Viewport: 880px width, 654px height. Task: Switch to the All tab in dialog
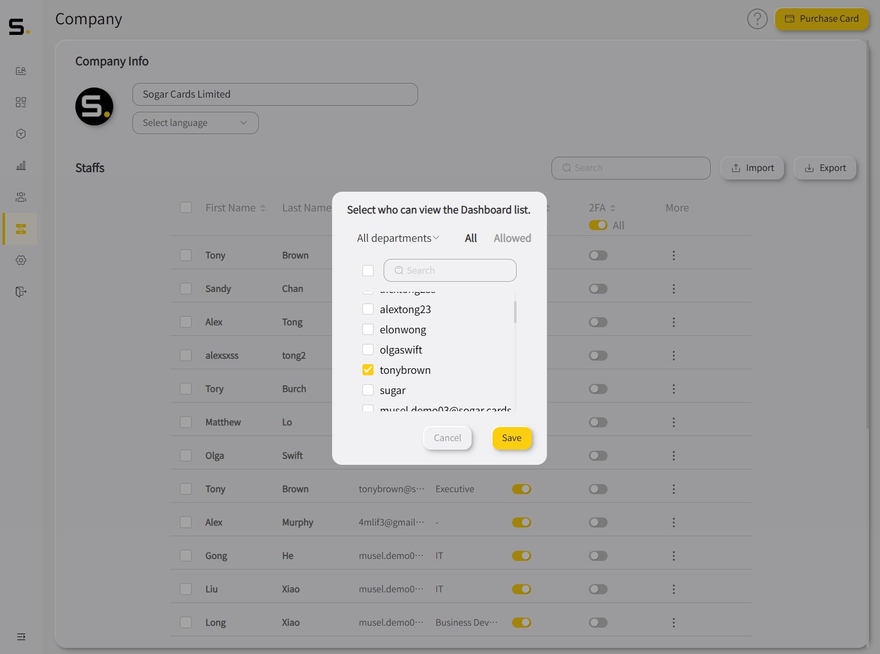[x=471, y=238]
